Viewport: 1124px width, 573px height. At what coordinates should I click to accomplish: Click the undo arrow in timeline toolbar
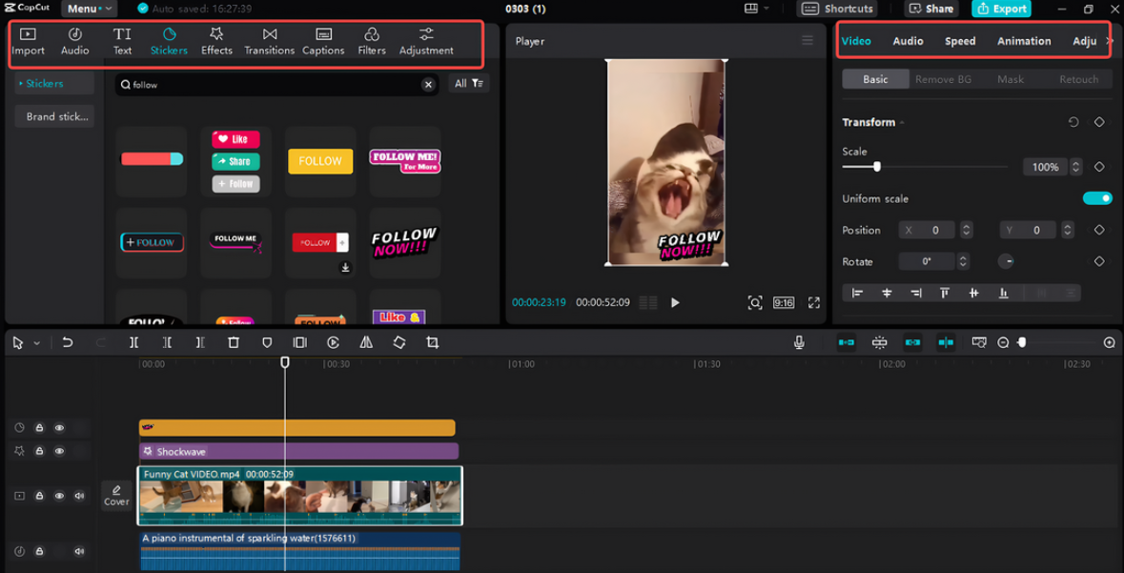[68, 342]
